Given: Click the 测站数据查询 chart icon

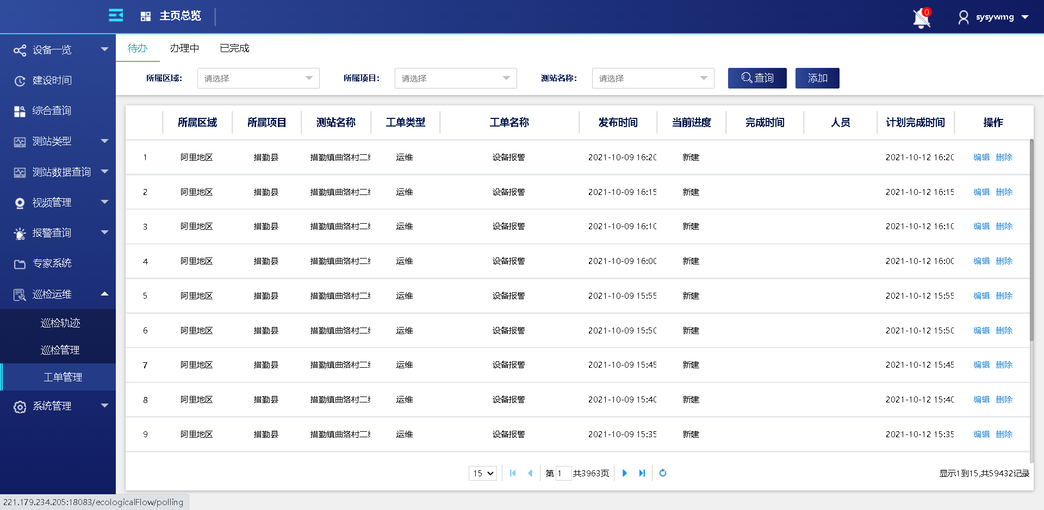Looking at the screenshot, I should click(20, 172).
